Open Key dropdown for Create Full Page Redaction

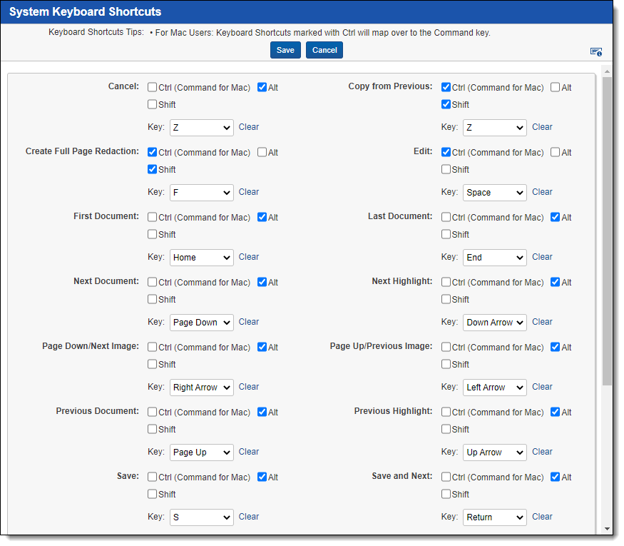pyautogui.click(x=201, y=193)
